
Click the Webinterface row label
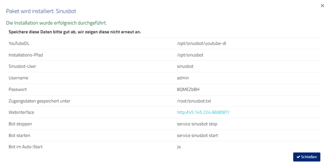click(x=21, y=112)
